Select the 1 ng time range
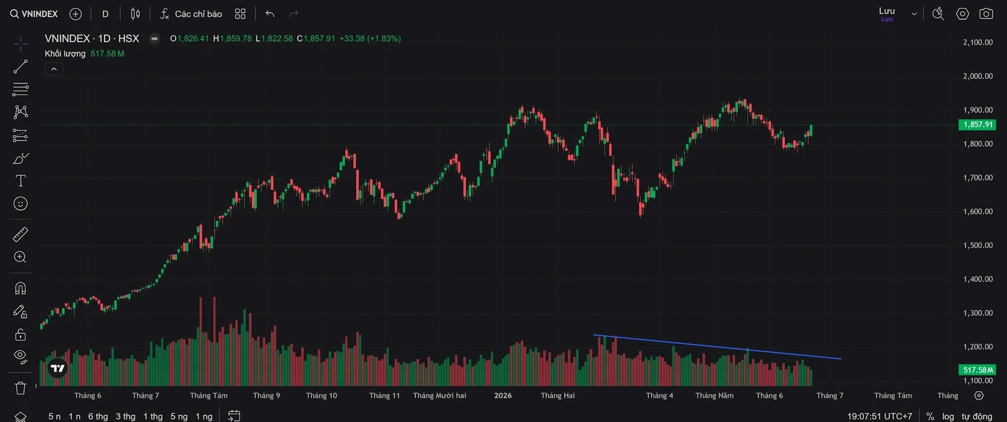 coord(204,416)
